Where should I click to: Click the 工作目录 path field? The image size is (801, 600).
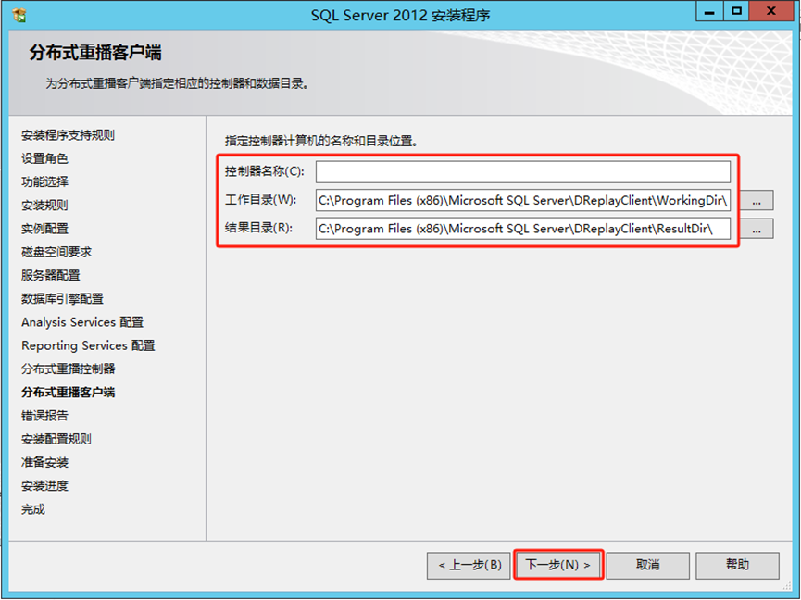[x=523, y=200]
